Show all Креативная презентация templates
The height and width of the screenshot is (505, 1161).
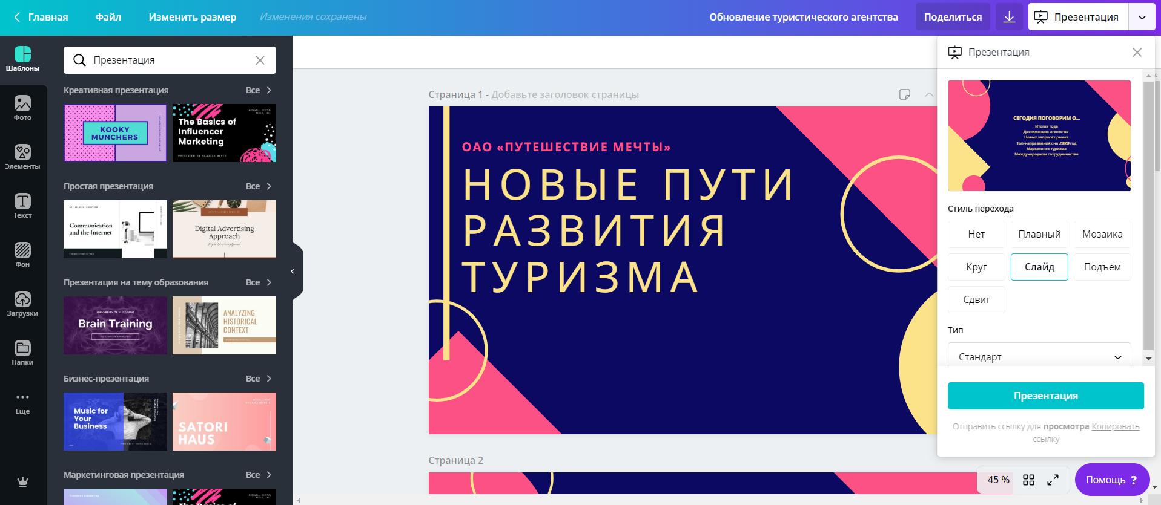point(259,90)
